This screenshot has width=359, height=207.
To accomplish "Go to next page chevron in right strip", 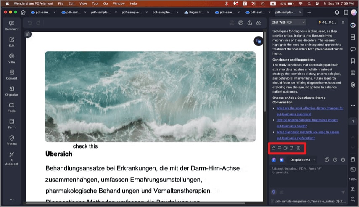I will click(353, 147).
